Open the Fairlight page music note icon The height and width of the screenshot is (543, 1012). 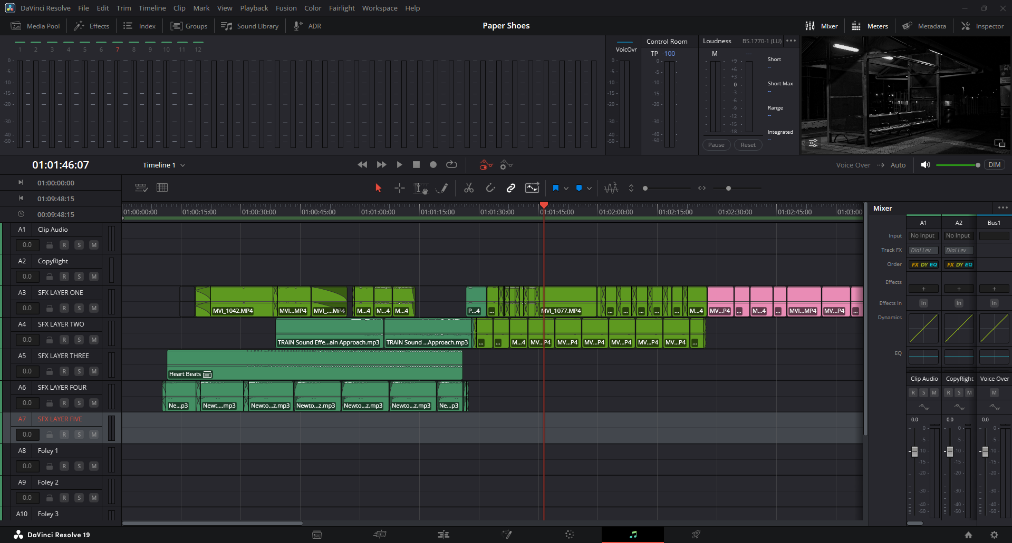[x=633, y=535]
